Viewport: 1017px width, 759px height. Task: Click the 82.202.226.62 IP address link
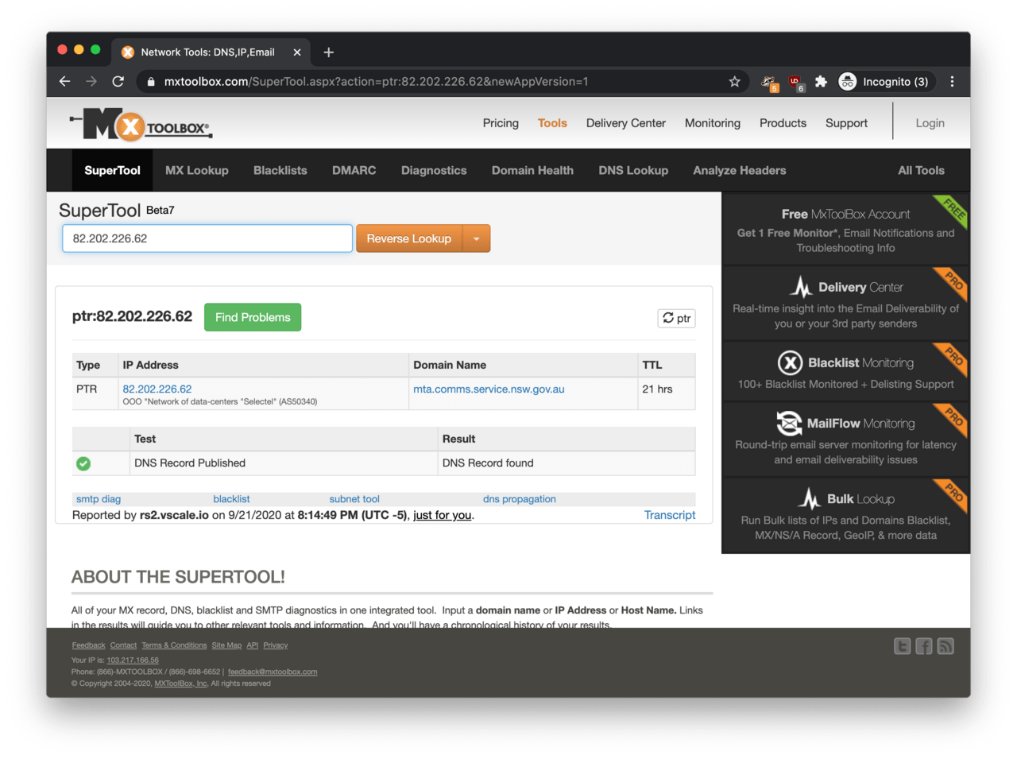click(157, 389)
